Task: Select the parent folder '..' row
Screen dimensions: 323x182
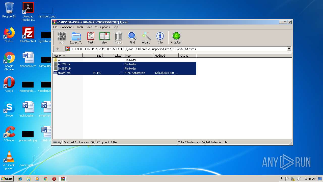Action: tap(124, 60)
